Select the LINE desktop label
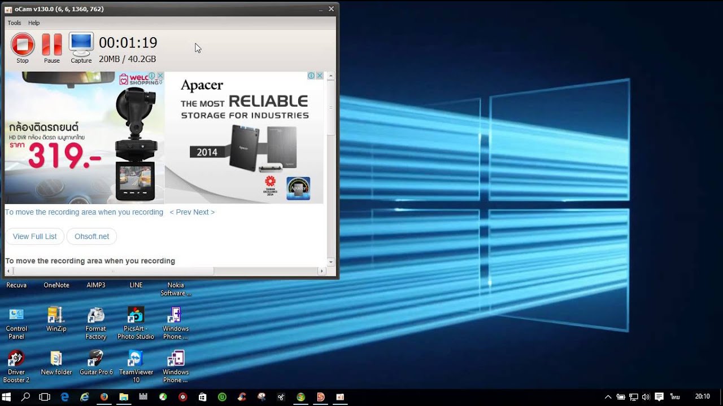723x406 pixels. point(136,285)
